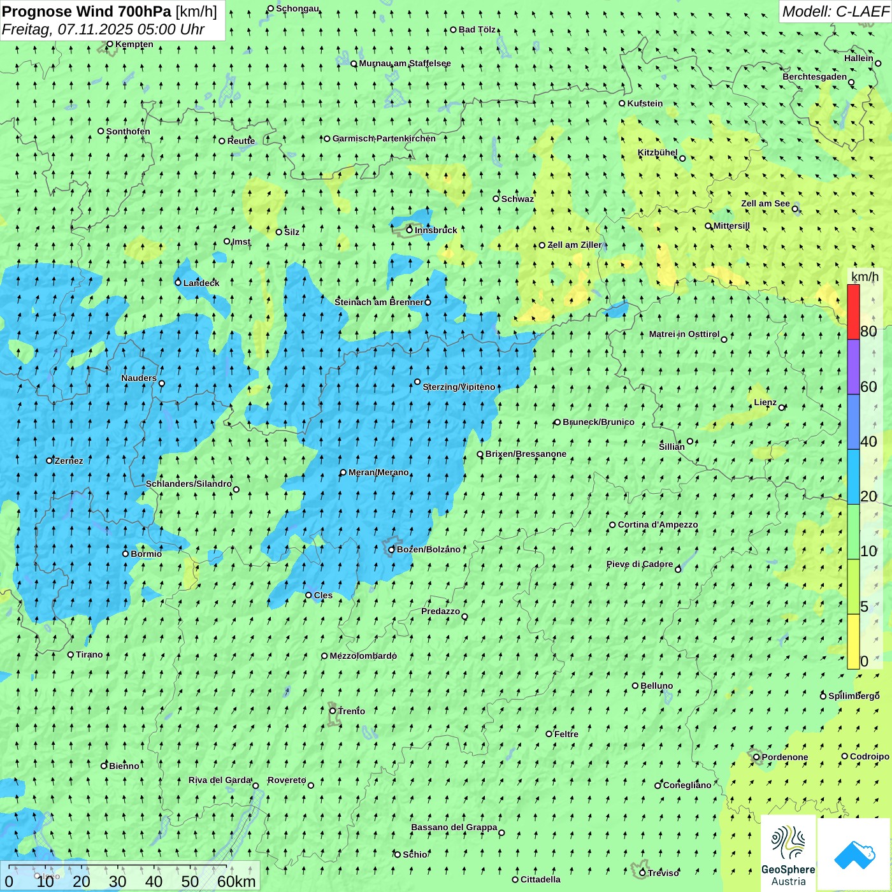The width and height of the screenshot is (892, 892).
Task: Click the 'Modell: C-LAEF' label
Action: pos(835,11)
